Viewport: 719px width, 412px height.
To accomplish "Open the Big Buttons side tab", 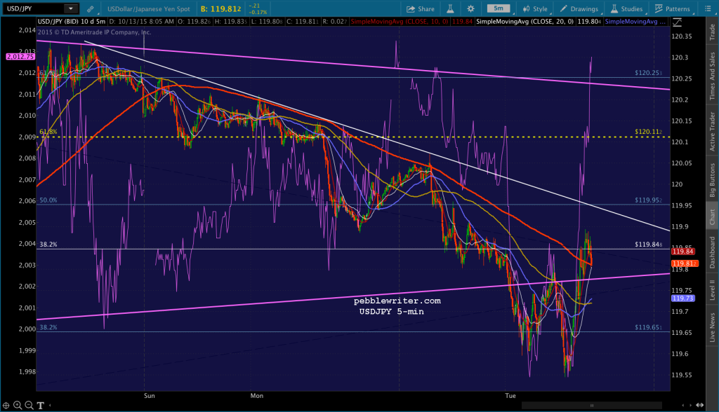I will click(712, 180).
